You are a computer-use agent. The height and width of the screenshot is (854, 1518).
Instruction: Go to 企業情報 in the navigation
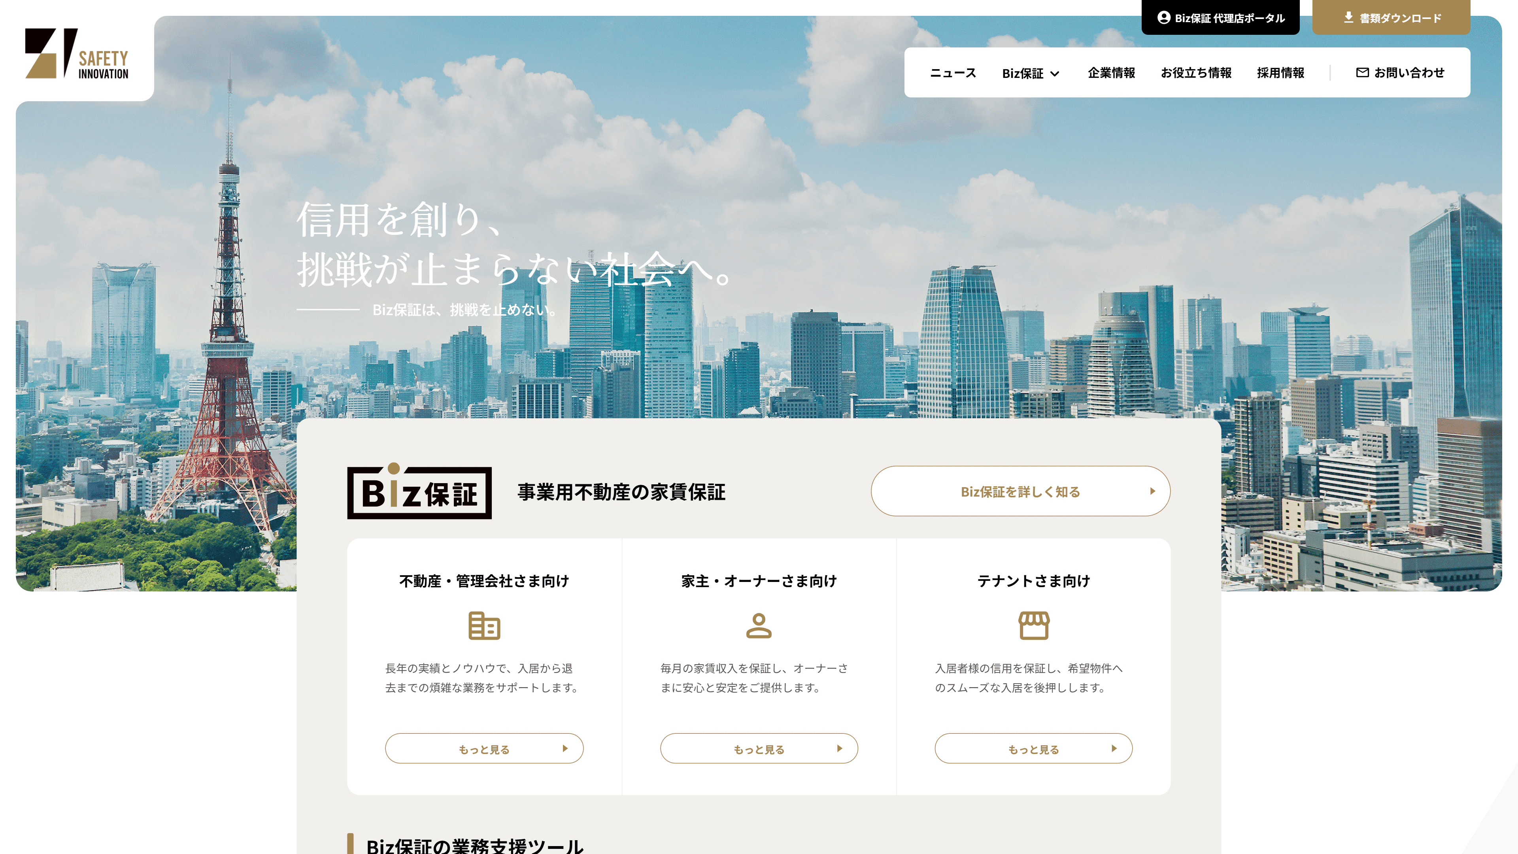1111,73
